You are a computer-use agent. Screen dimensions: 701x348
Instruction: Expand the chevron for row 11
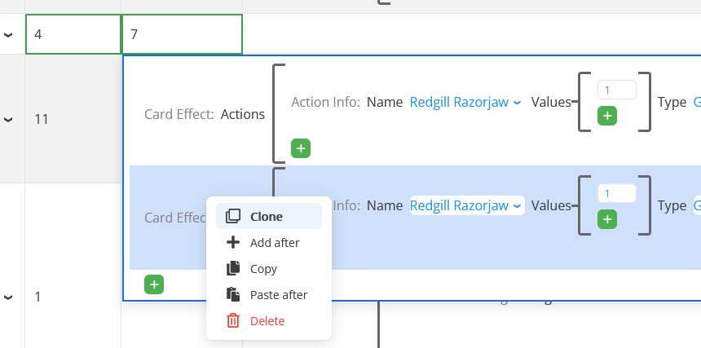pos(9,120)
